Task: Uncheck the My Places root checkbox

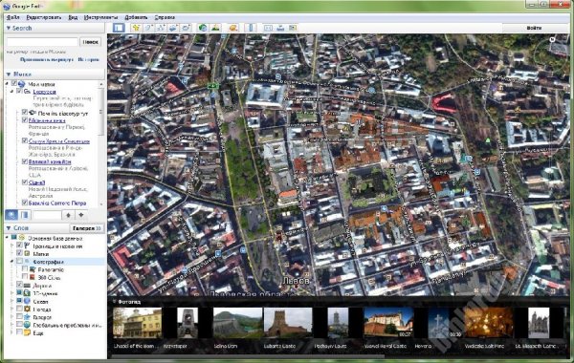Action: (14, 84)
